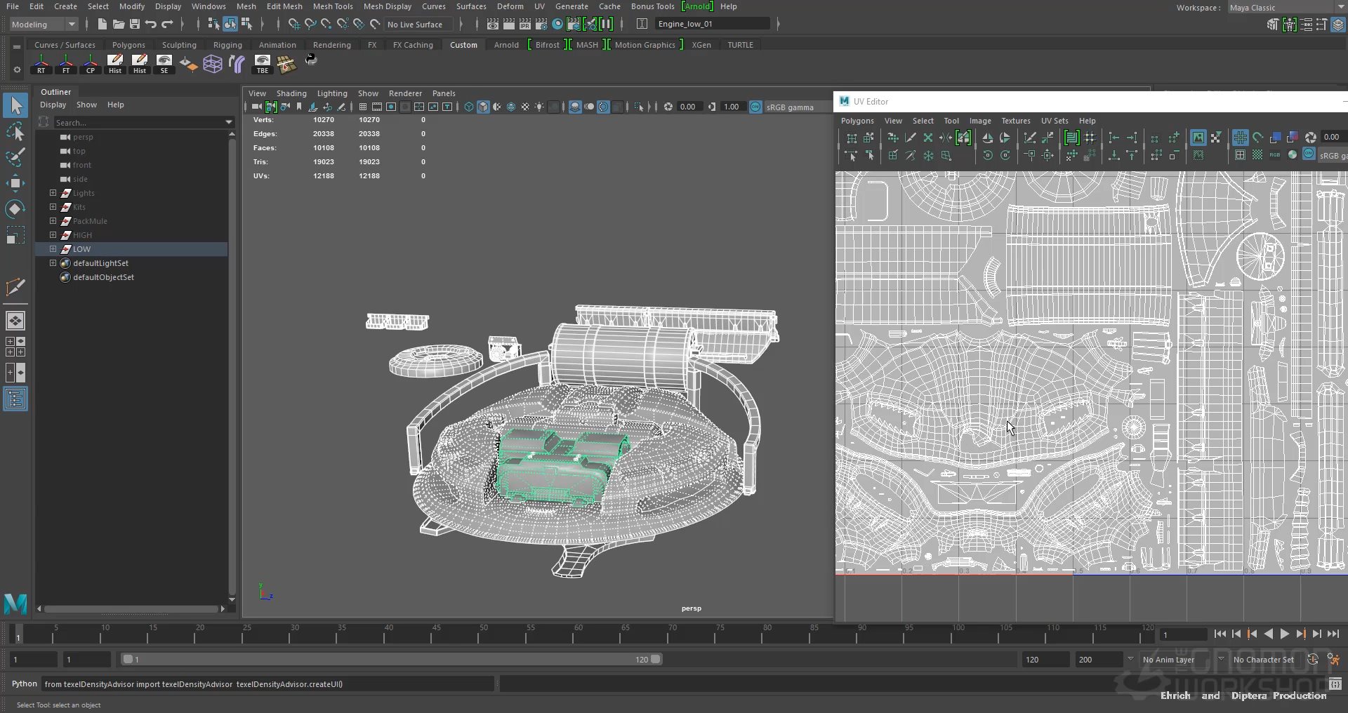Click the Python shelf script icon
The image size is (1348, 713).
[x=311, y=61]
